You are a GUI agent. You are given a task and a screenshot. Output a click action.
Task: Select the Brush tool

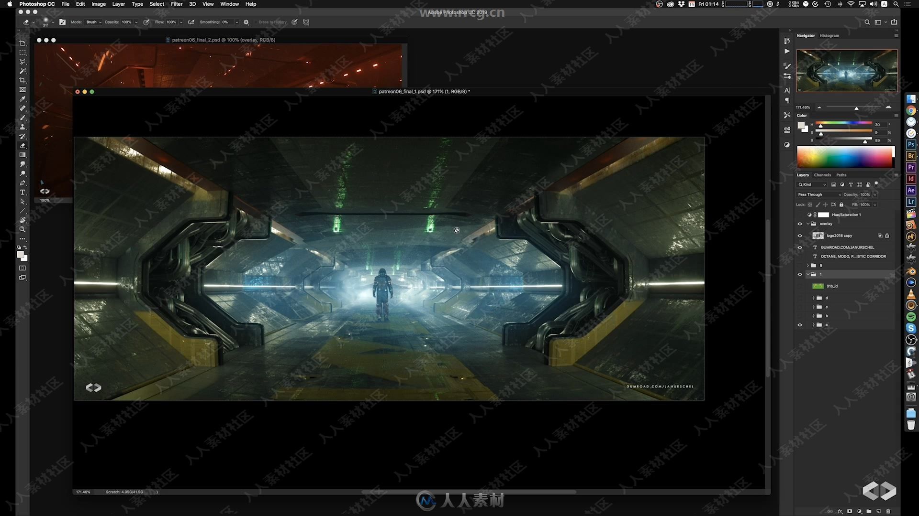22,118
